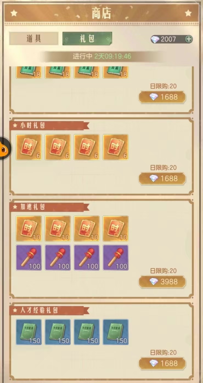Tap last green book with 150
Image resolution: width=203 pixels, height=383 pixels.
click(115, 332)
